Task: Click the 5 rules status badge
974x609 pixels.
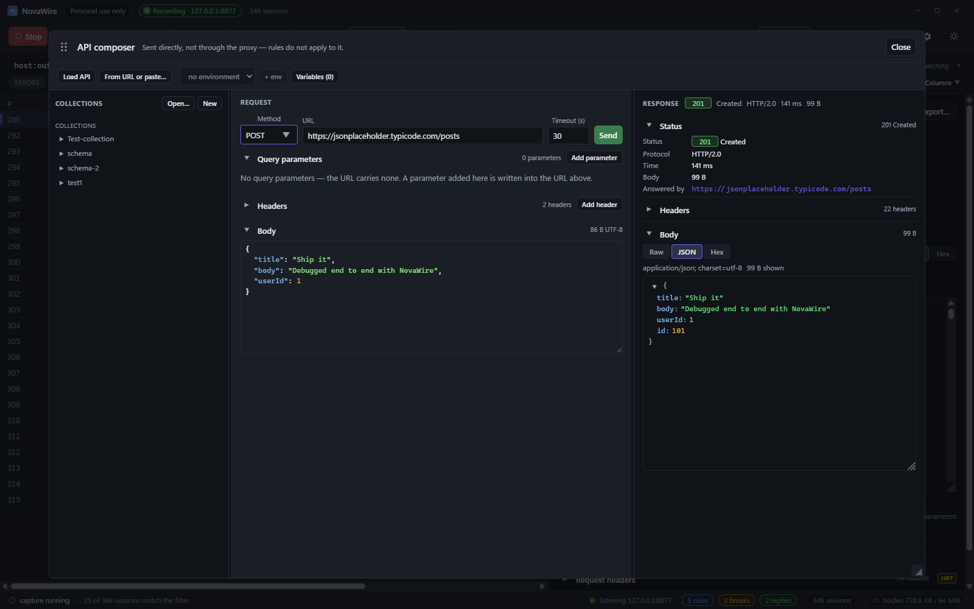Action: coord(698,600)
